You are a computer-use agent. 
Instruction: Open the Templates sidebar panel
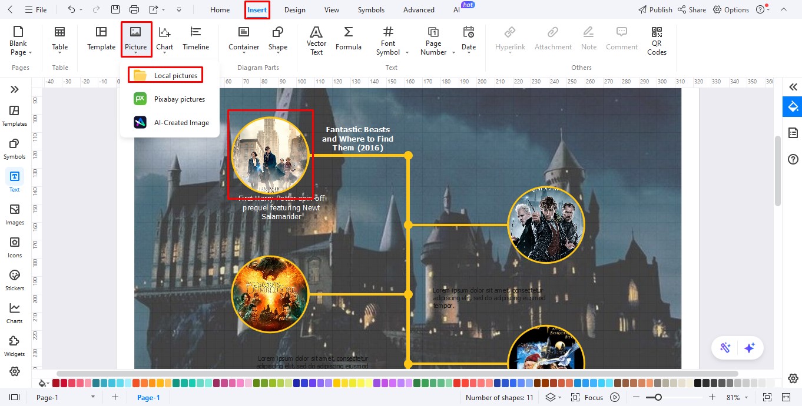tap(15, 115)
